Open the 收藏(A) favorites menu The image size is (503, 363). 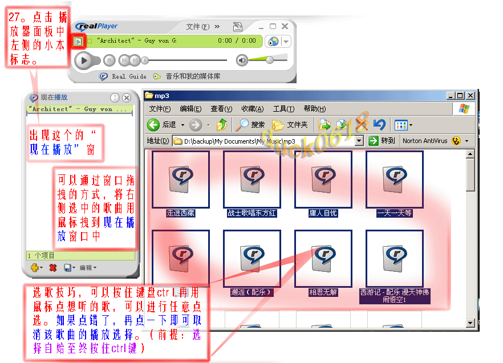coord(253,109)
